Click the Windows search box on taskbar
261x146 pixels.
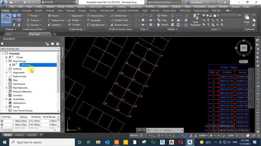click(x=42, y=142)
